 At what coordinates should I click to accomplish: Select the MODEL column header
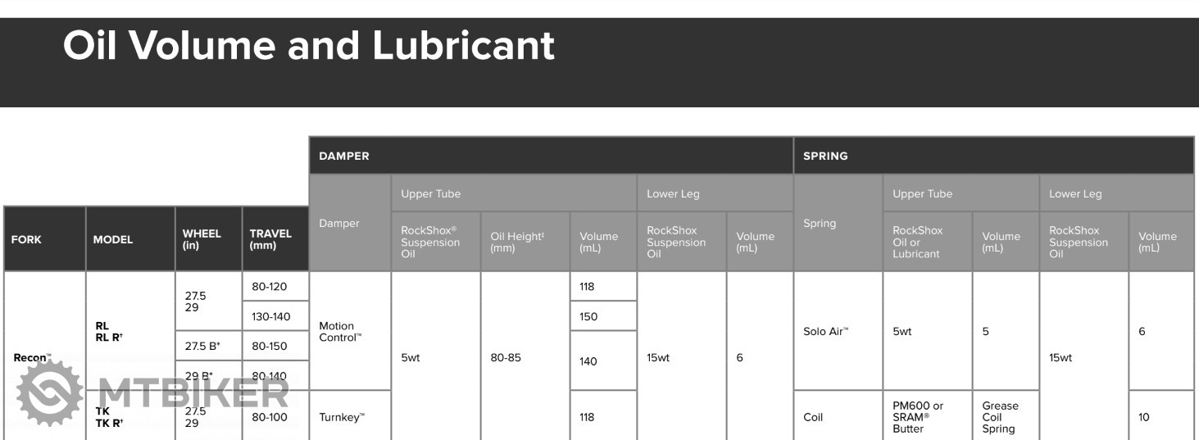[113, 240]
